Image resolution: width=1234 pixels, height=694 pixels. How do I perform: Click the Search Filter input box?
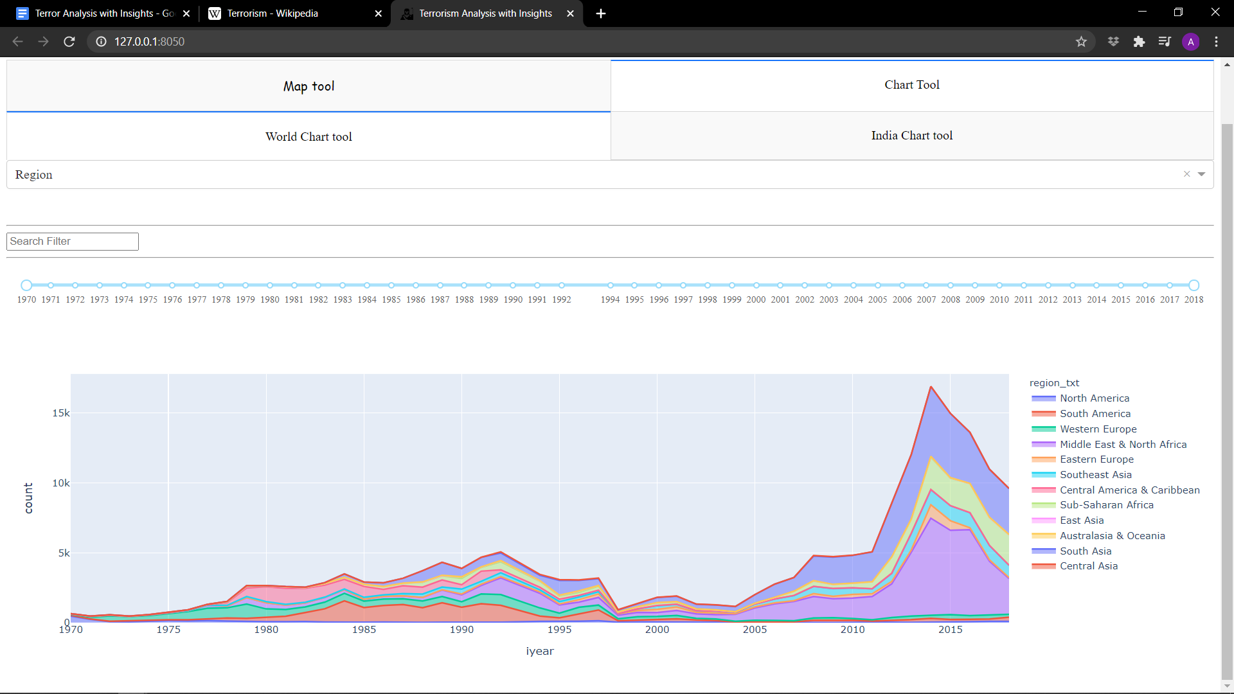[73, 242]
